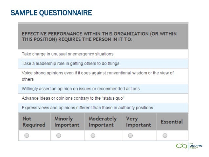Click the Not Required column header
This screenshot has width=209, height=157.
pyautogui.click(x=34, y=122)
